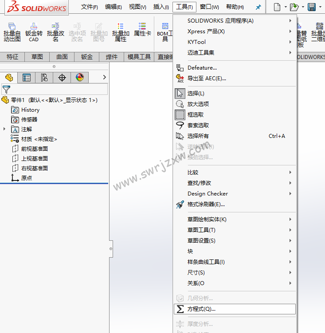325x333 pixels.
Task: Show more manager tabs with chevron arrow
Action: click(x=104, y=77)
